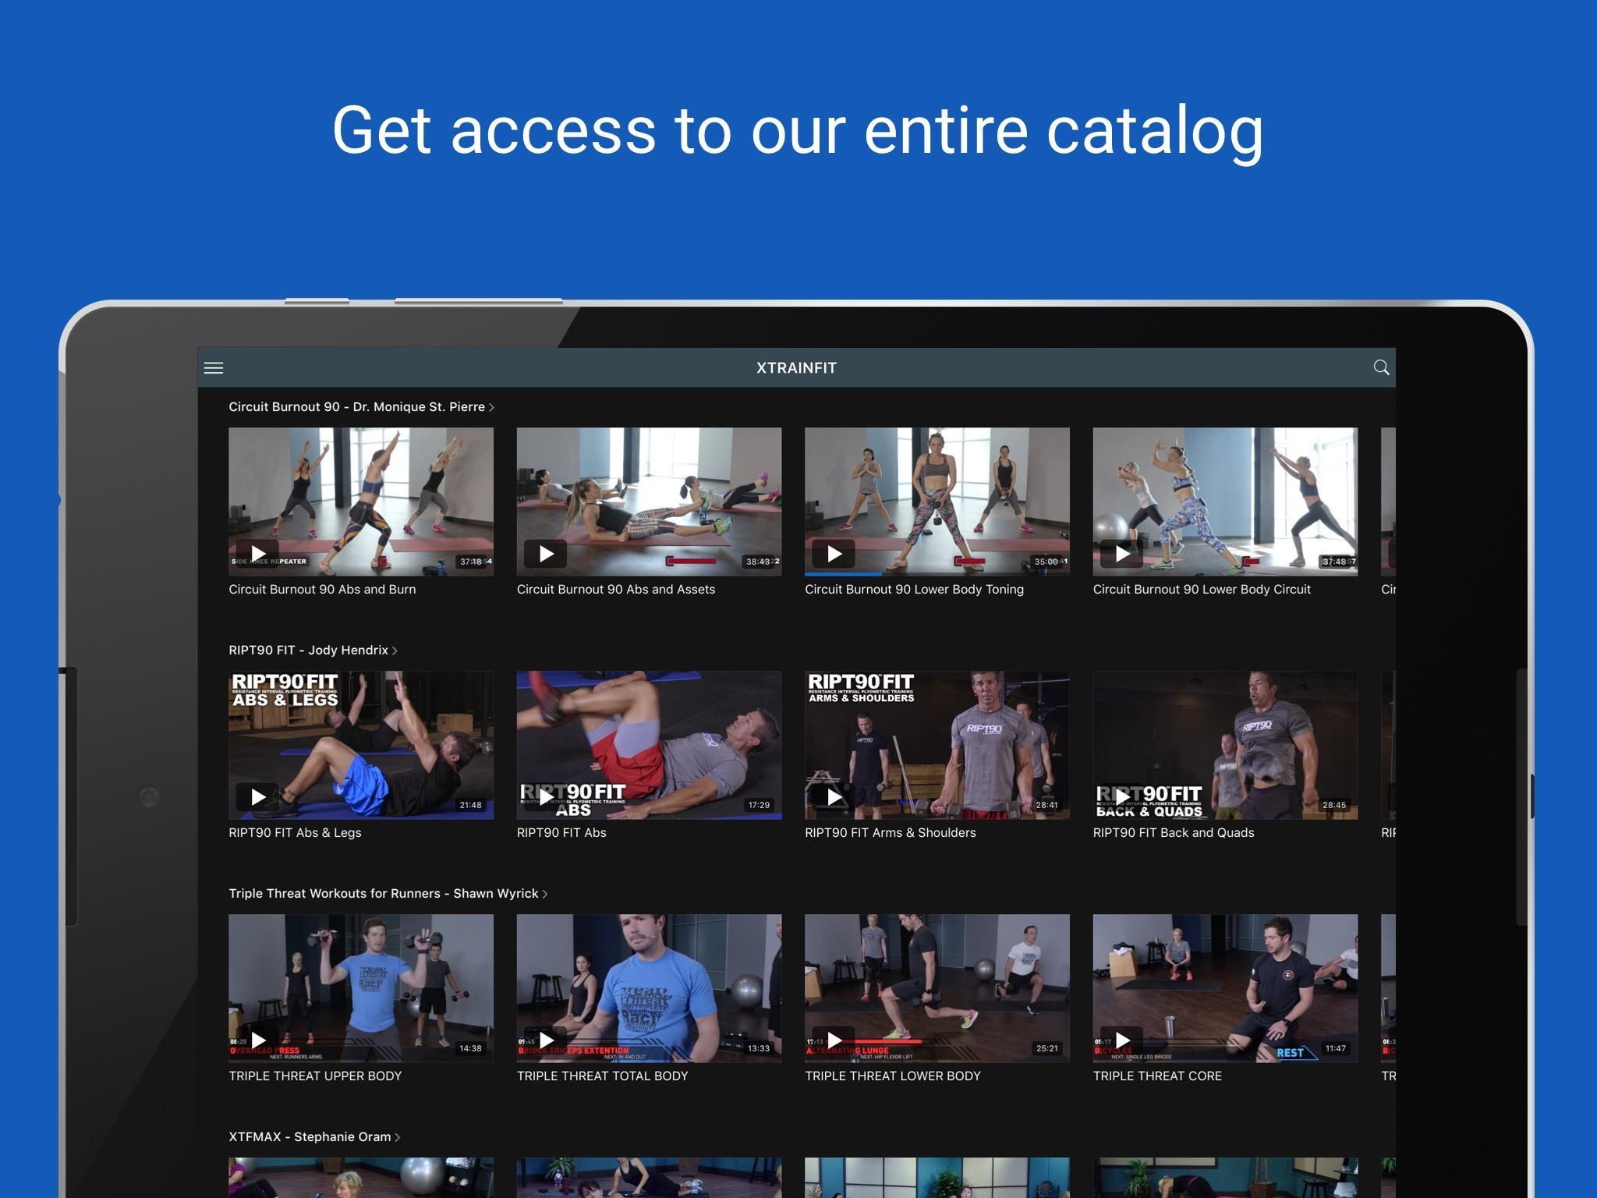Image resolution: width=1597 pixels, height=1198 pixels.
Task: Play RIPT90 FIT Abs & Legs video
Action: pos(257,797)
